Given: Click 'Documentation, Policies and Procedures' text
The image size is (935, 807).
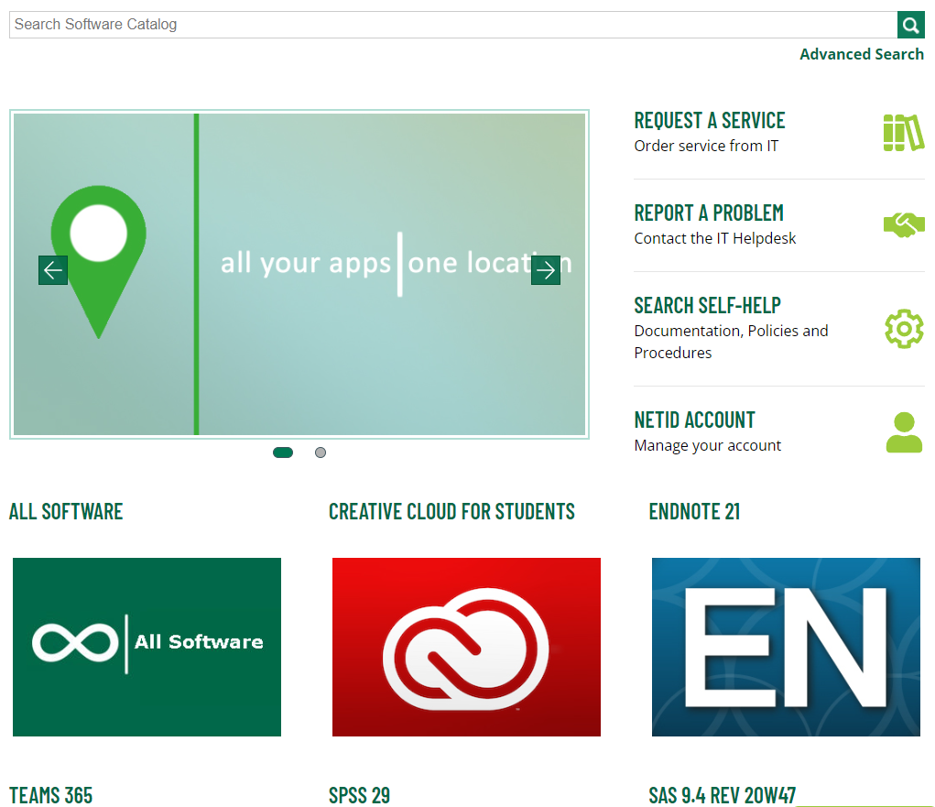Looking at the screenshot, I should (731, 342).
